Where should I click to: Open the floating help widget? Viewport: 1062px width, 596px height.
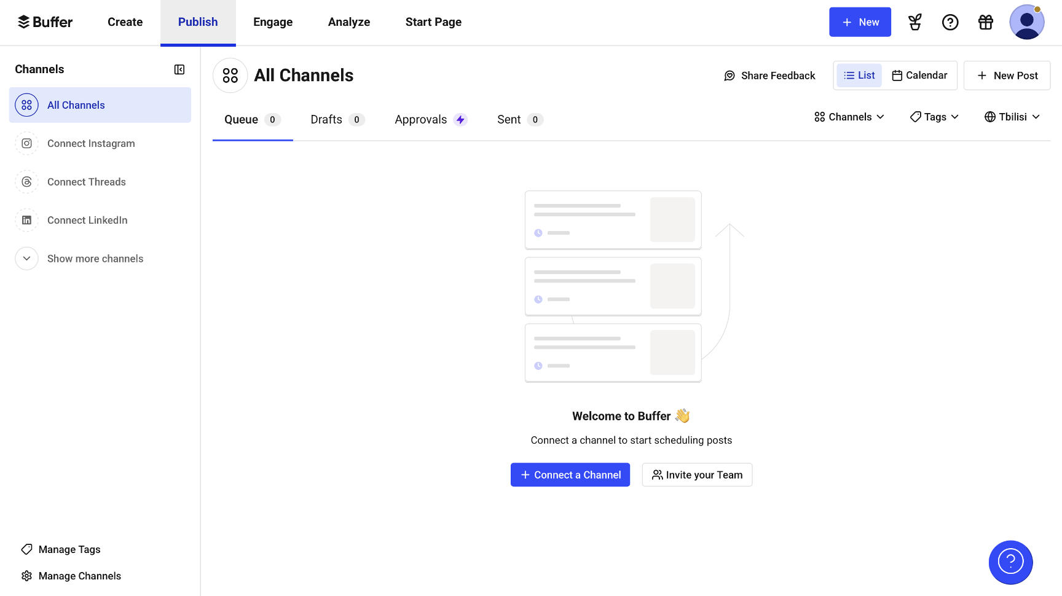(1010, 562)
